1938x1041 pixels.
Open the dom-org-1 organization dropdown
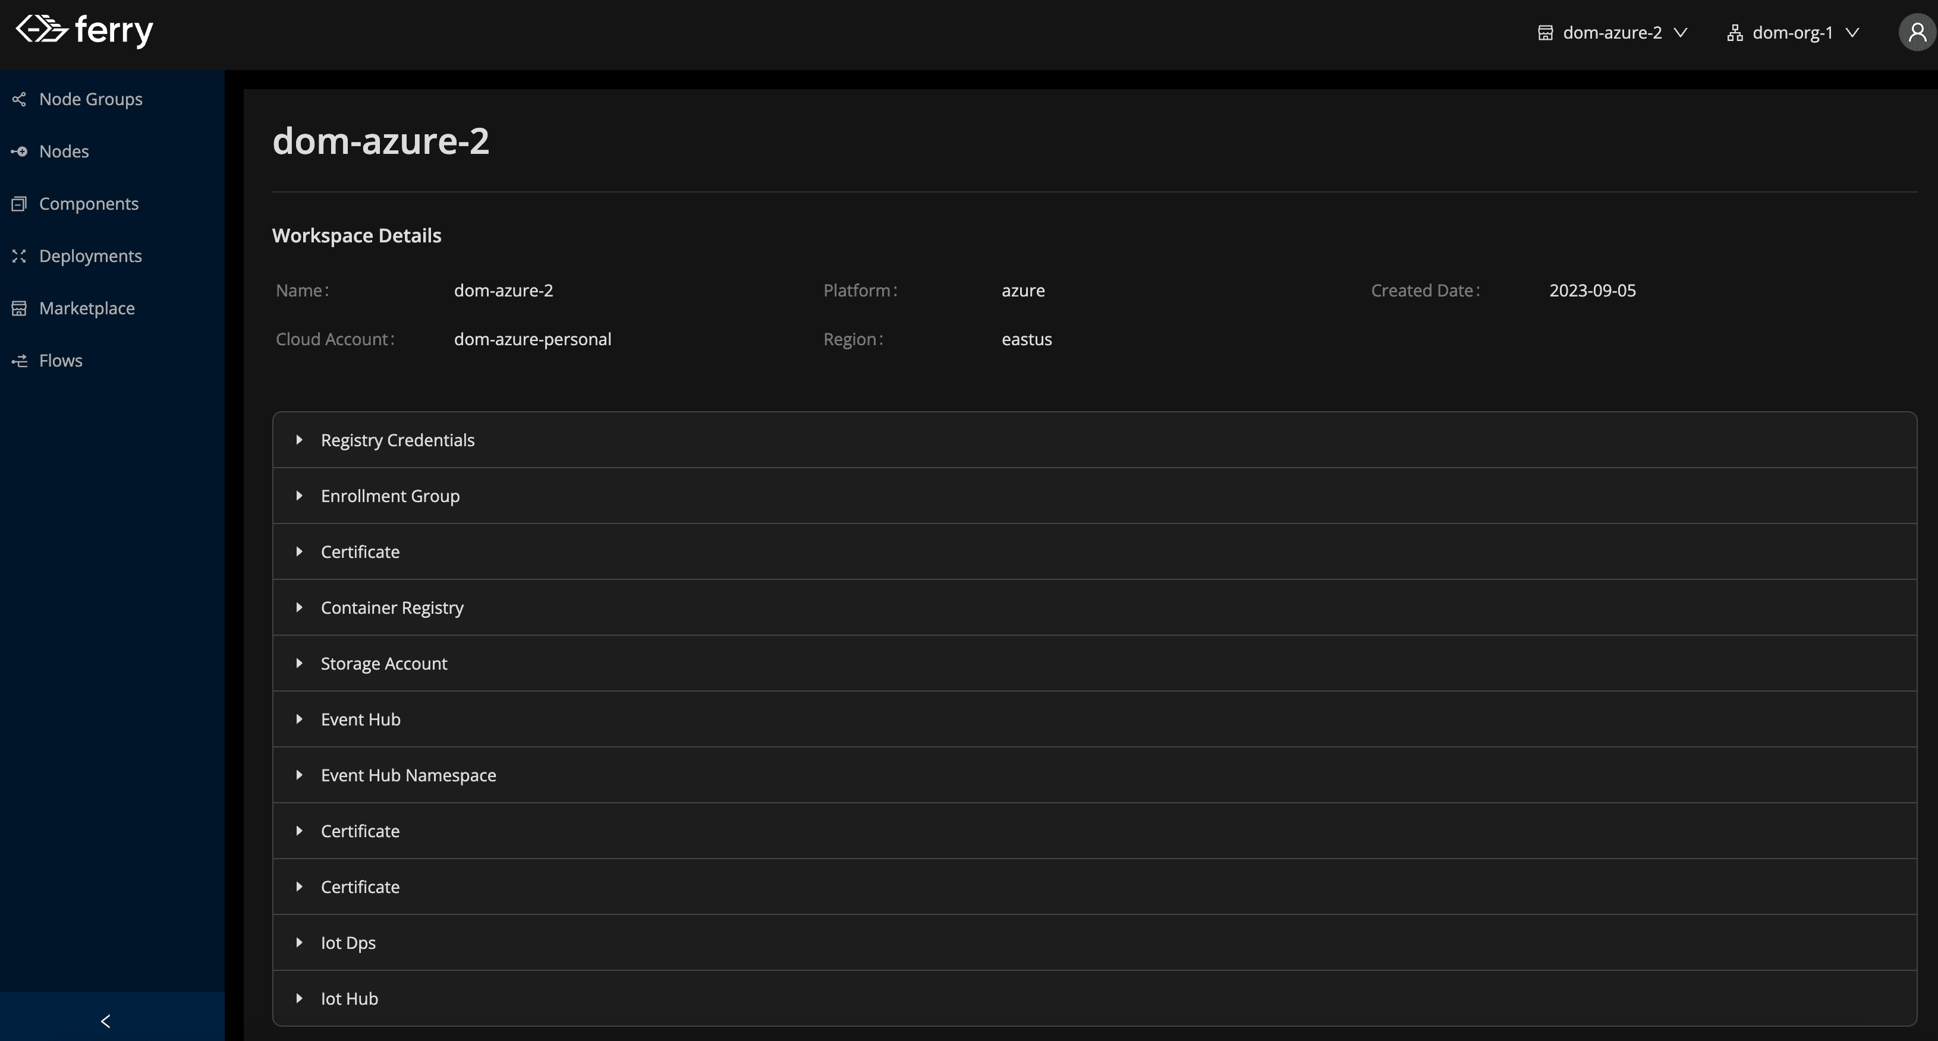click(x=1794, y=32)
